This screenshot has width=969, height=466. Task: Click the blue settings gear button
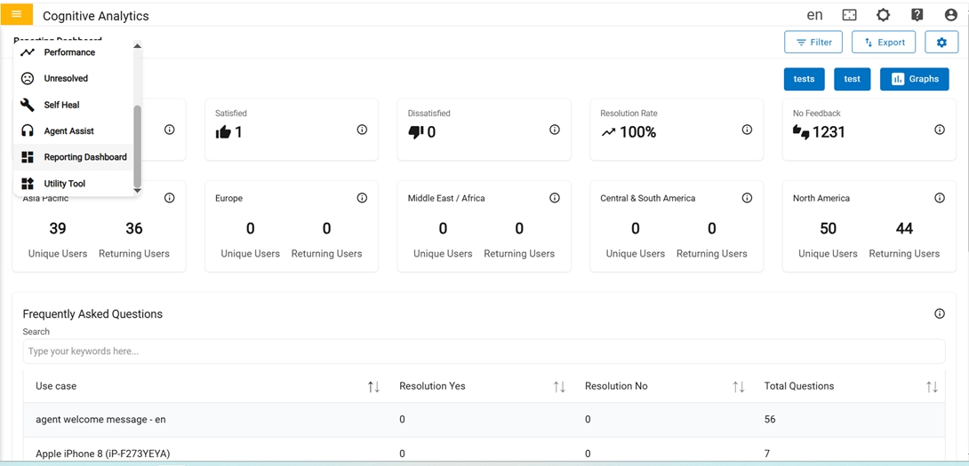[941, 43]
